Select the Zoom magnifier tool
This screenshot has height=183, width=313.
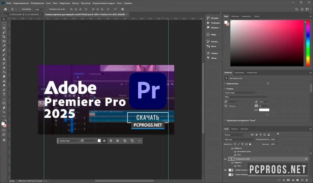pyautogui.click(x=4, y=112)
